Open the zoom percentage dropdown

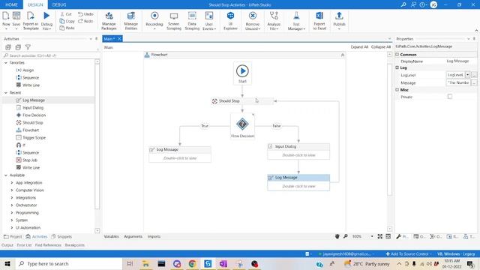point(372,236)
